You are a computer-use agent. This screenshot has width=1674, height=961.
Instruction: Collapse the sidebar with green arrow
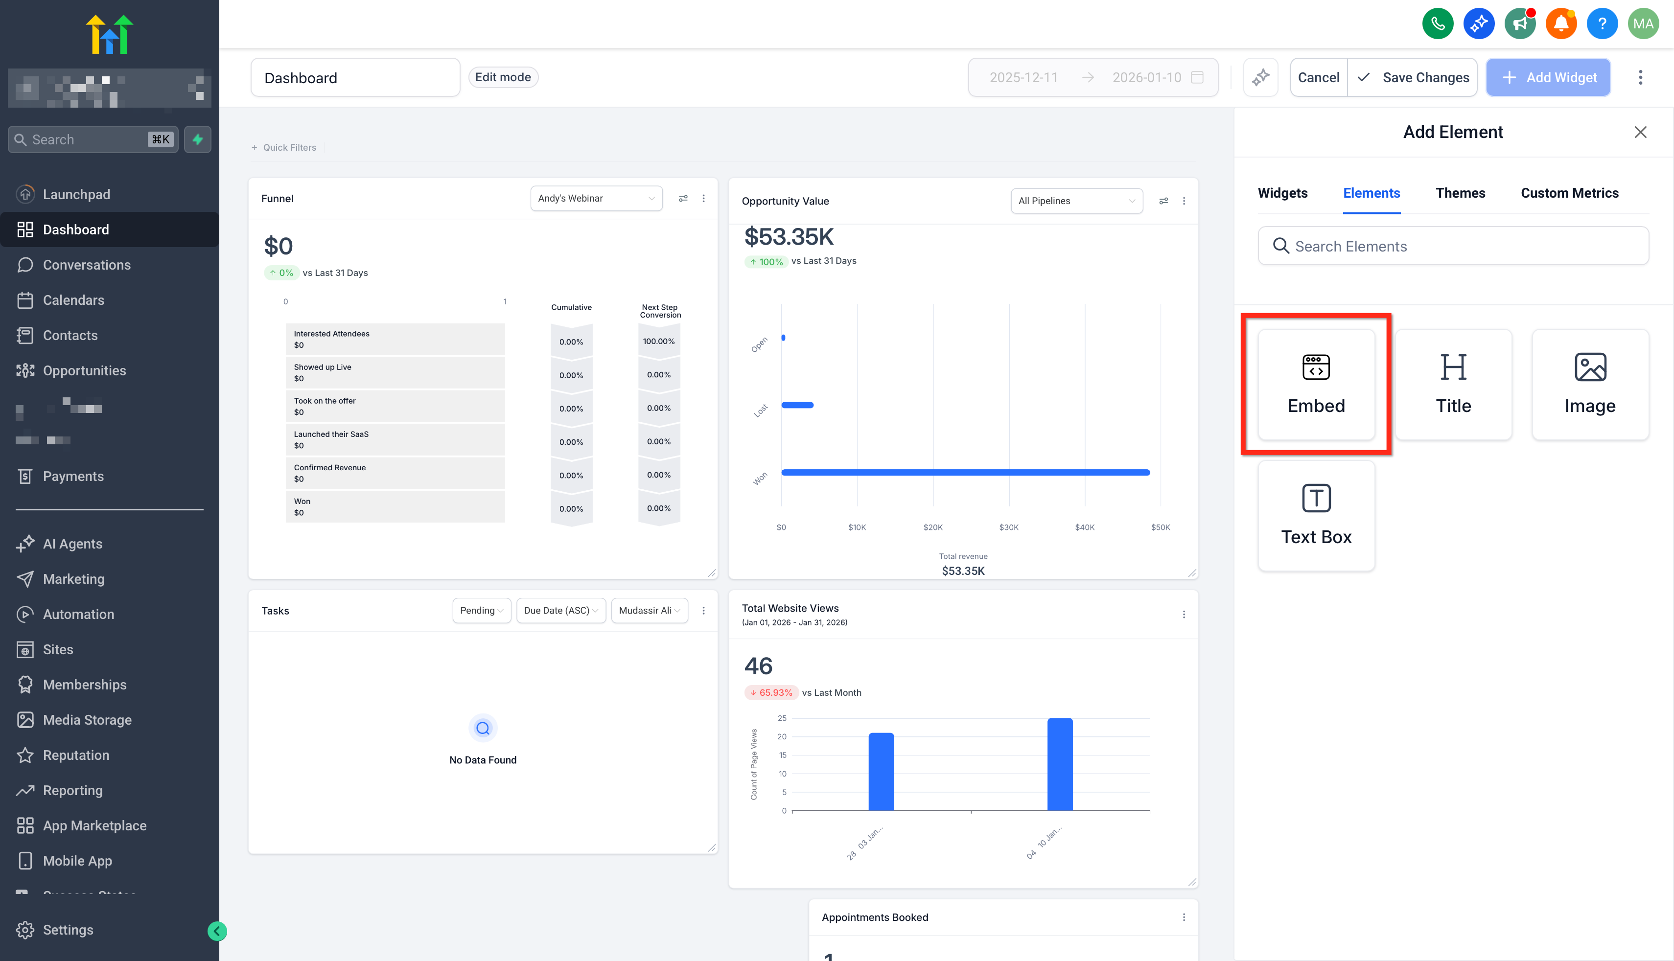[217, 931]
